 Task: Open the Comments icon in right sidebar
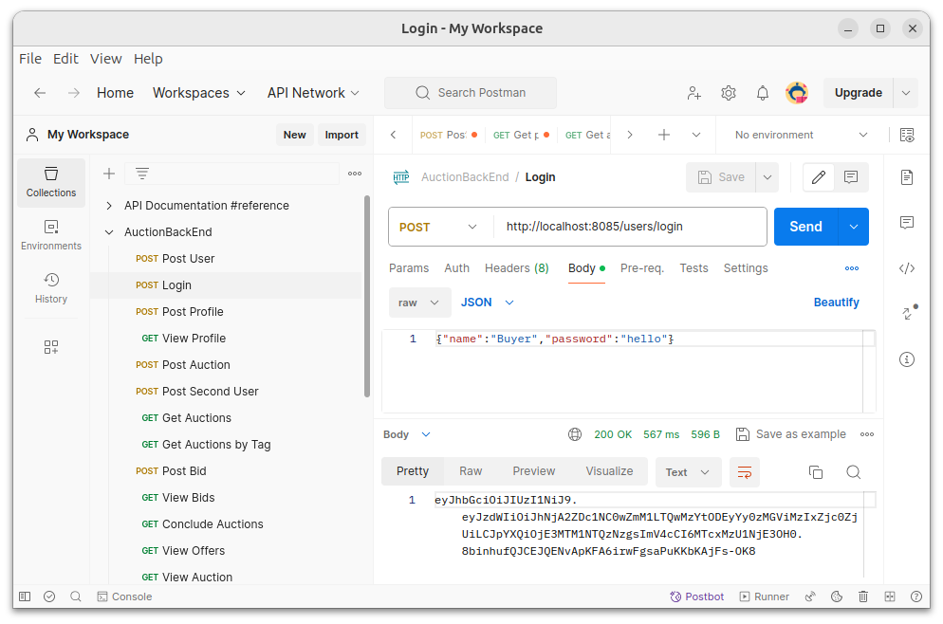coord(907,223)
